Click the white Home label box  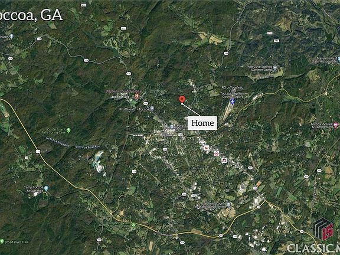click(202, 123)
